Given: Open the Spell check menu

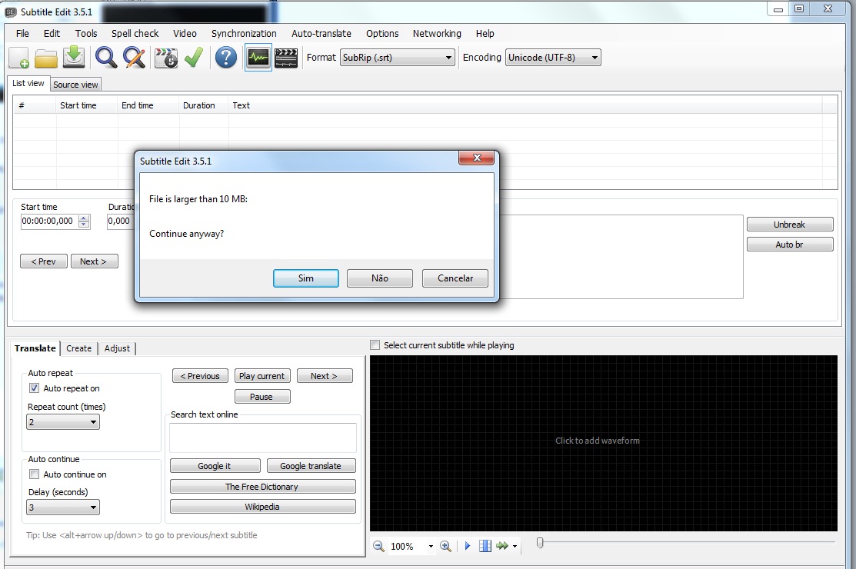Looking at the screenshot, I should 135,33.
